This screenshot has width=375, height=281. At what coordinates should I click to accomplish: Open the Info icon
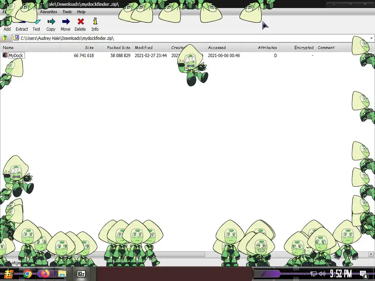point(95,22)
